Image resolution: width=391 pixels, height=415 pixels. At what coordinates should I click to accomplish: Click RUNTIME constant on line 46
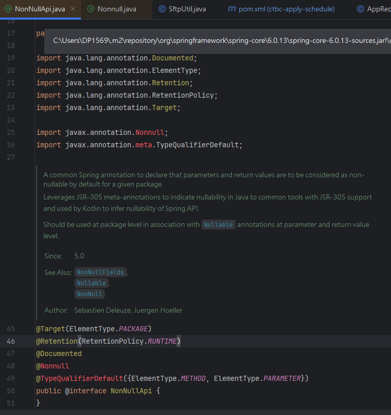point(162,341)
